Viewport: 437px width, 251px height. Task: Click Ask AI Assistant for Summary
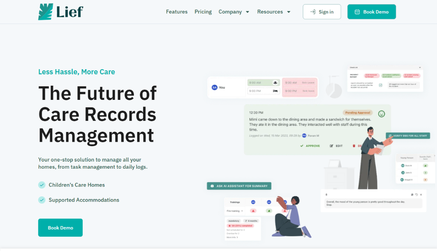tap(239, 186)
